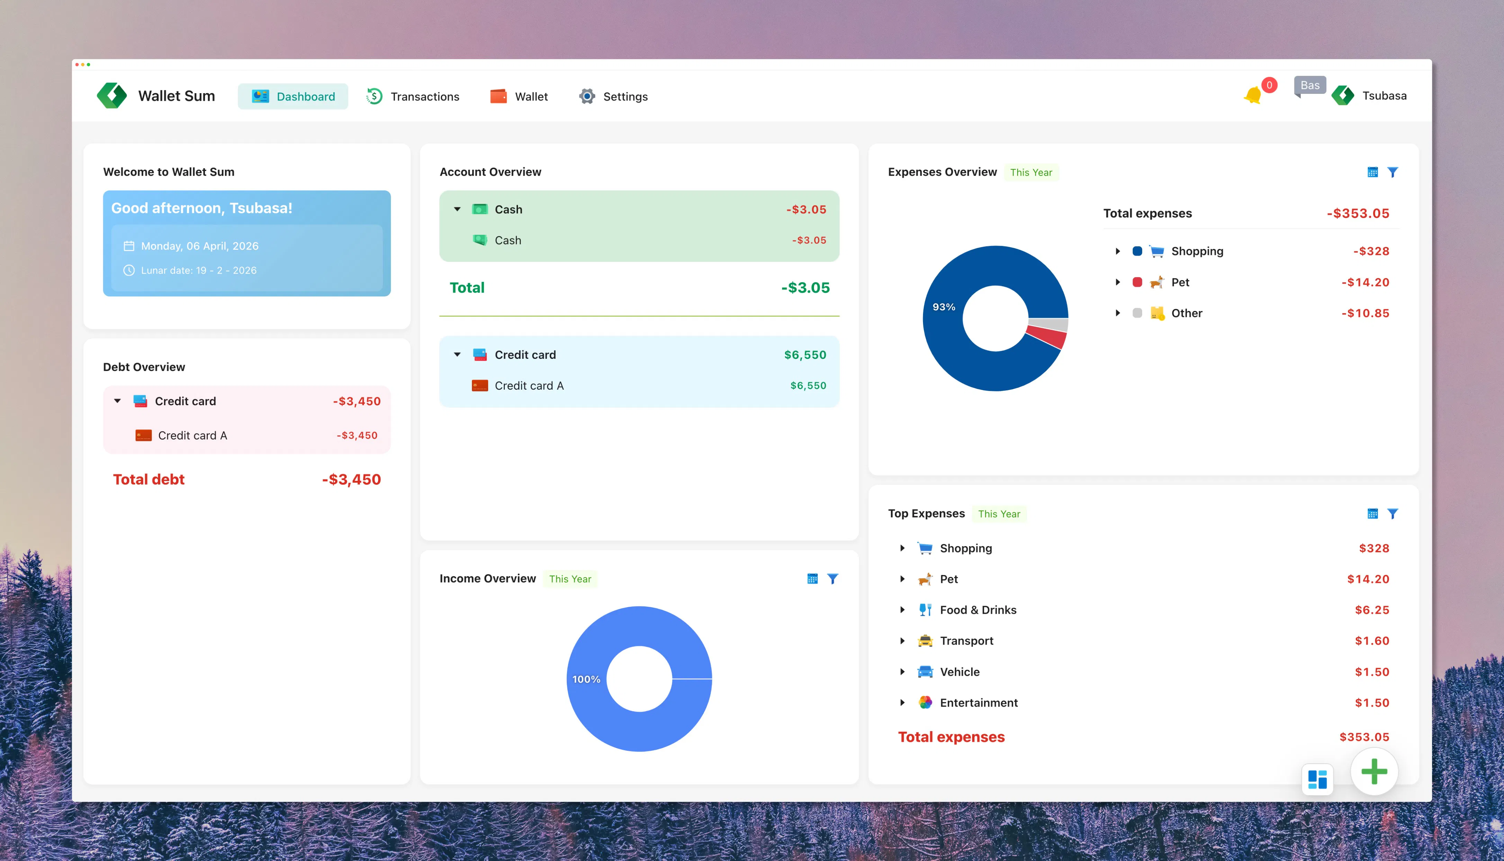
Task: Click This Year badge in Top Expenses
Action: pyautogui.click(x=999, y=514)
